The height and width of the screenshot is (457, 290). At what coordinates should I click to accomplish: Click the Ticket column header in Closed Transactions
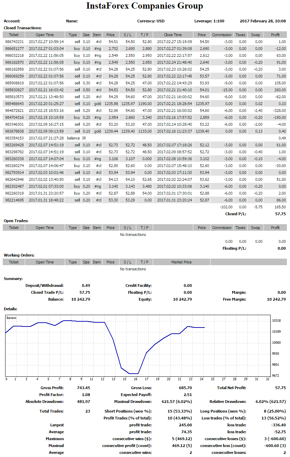click(14, 35)
